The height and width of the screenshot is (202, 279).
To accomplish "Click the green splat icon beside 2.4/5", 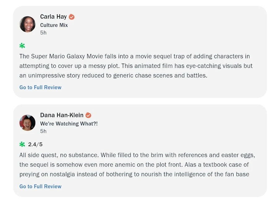I will tap(22, 144).
